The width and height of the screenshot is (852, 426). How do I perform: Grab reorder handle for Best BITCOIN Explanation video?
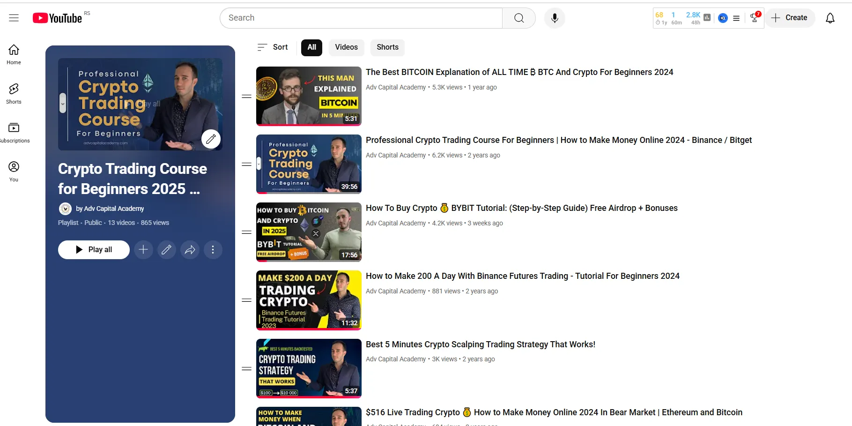[247, 97]
